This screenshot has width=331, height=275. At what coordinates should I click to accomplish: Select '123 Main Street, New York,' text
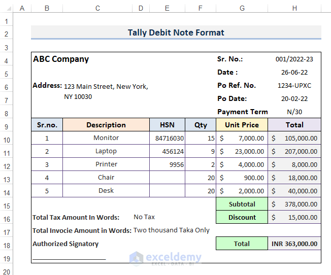click(106, 87)
